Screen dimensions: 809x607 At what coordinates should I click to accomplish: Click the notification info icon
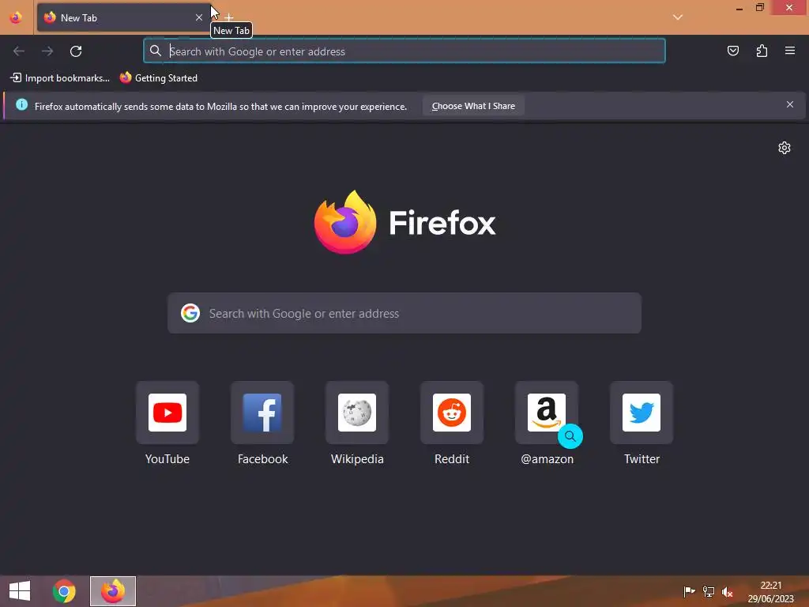coord(21,105)
